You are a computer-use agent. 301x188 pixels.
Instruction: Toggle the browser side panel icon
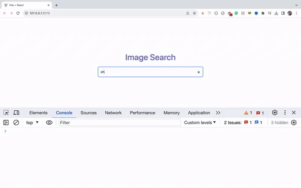[x=283, y=13]
